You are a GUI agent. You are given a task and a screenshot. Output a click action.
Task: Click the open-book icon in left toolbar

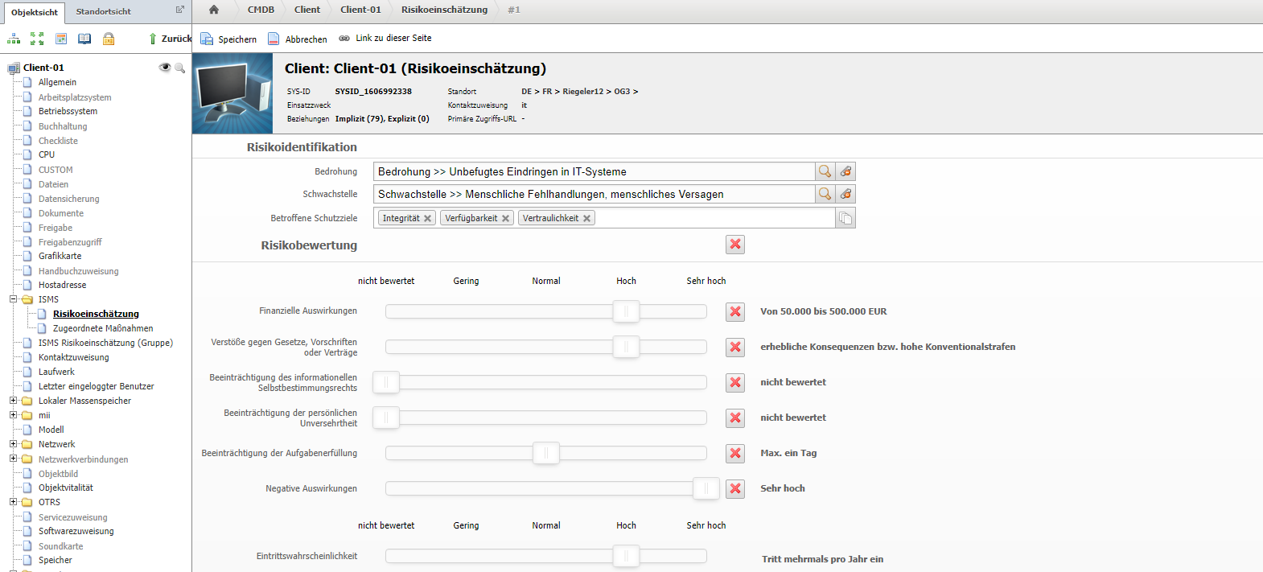pos(84,39)
